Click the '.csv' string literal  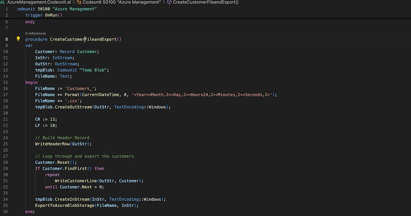click(72, 101)
